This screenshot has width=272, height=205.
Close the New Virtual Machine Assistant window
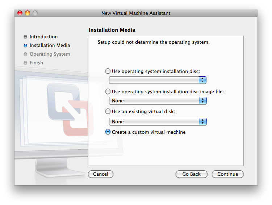[20, 13]
